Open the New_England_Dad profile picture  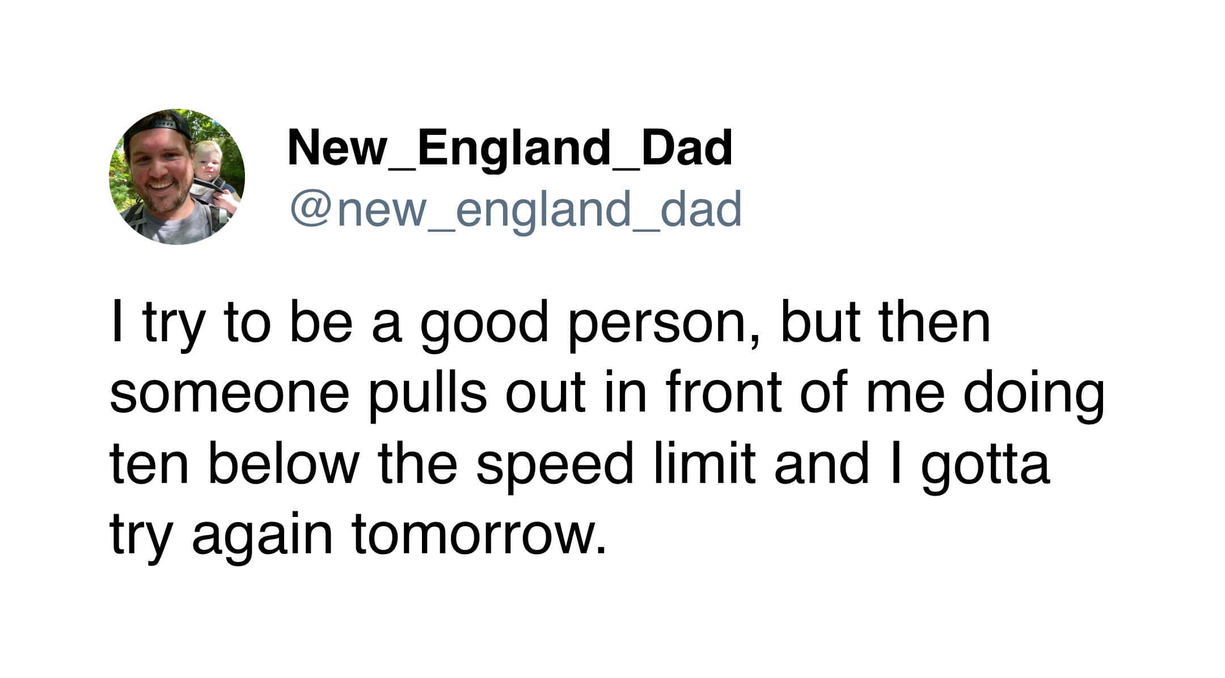[177, 177]
